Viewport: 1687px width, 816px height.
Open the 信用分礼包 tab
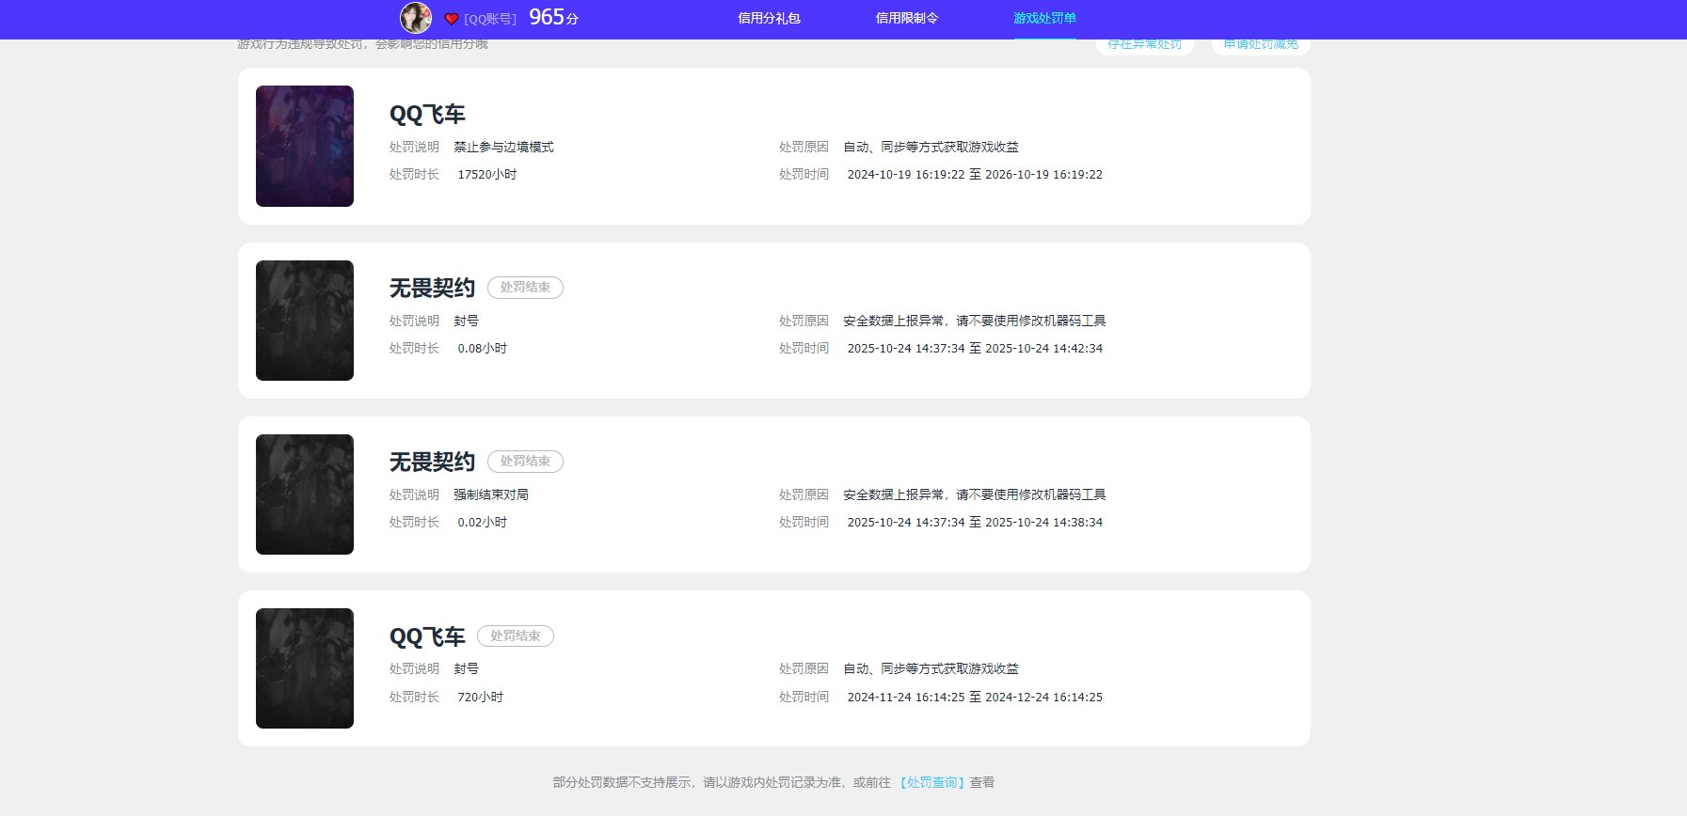pos(769,18)
